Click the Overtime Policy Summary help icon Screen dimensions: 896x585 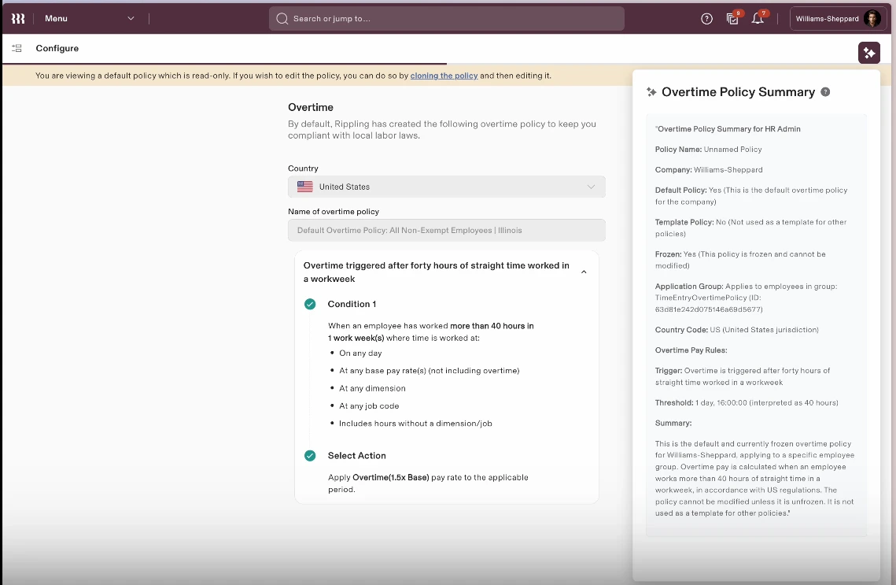825,92
